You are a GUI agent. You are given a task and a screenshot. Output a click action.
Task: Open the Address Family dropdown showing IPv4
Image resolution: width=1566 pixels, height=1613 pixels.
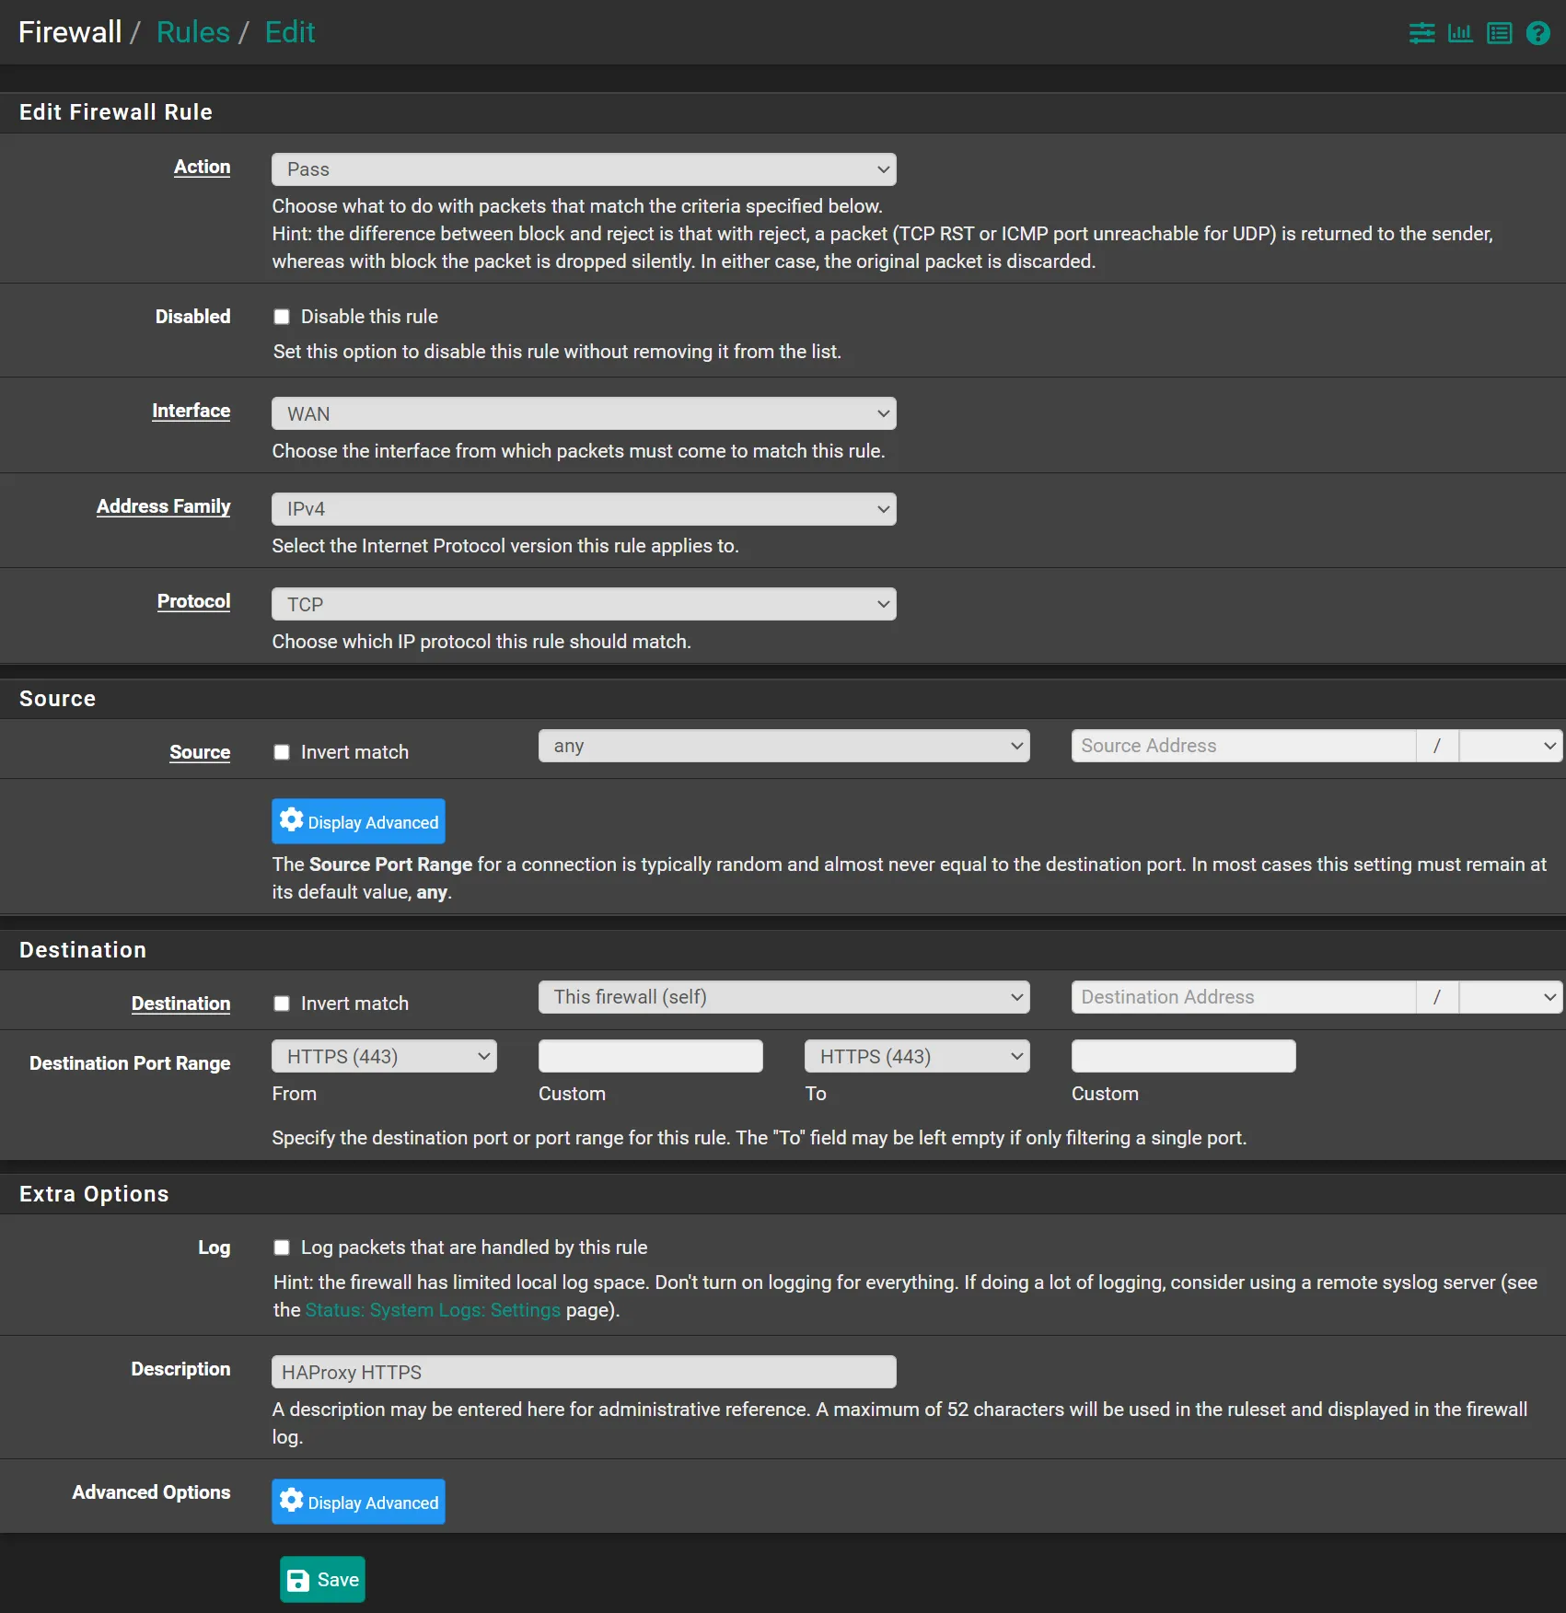[x=583, y=509]
